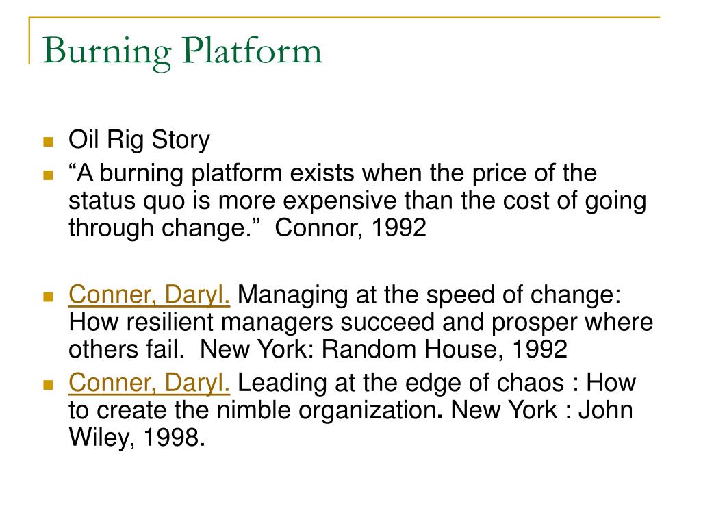This screenshot has width=701, height=526.
Task: Click the Burning Platform slide title
Action: 182,52
